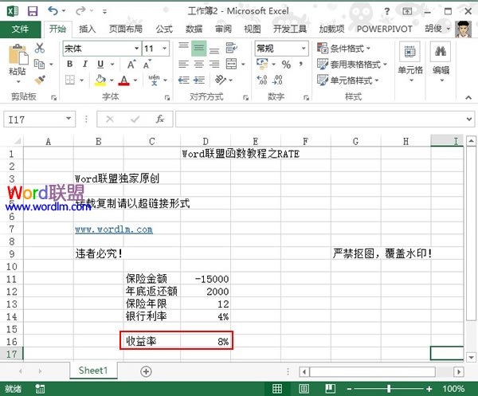Image resolution: width=478 pixels, height=396 pixels.
Task: Click the www.wordlm.com hyperlink in cell B7
Action: pyautogui.click(x=114, y=229)
